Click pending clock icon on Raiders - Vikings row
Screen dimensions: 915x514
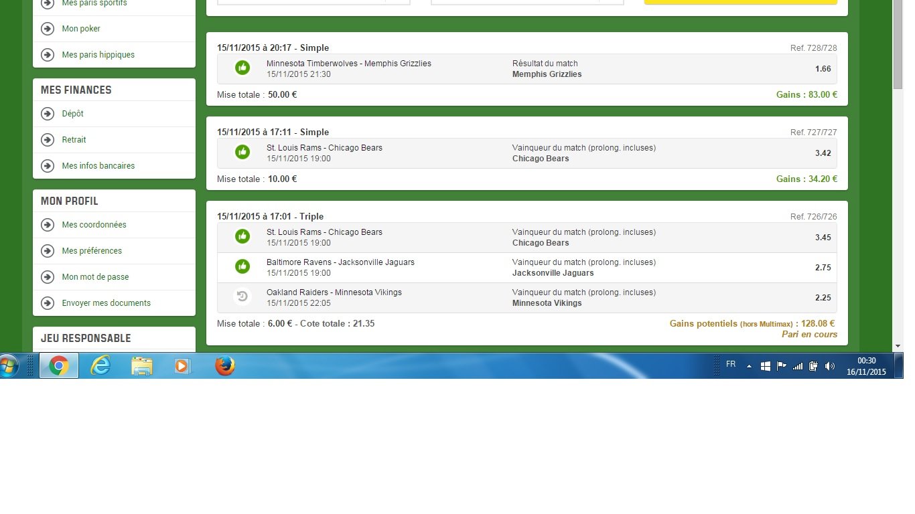pyautogui.click(x=242, y=296)
